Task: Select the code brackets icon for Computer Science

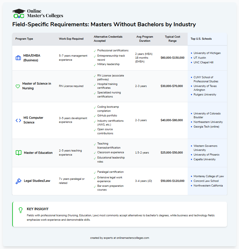Action: 18,120
